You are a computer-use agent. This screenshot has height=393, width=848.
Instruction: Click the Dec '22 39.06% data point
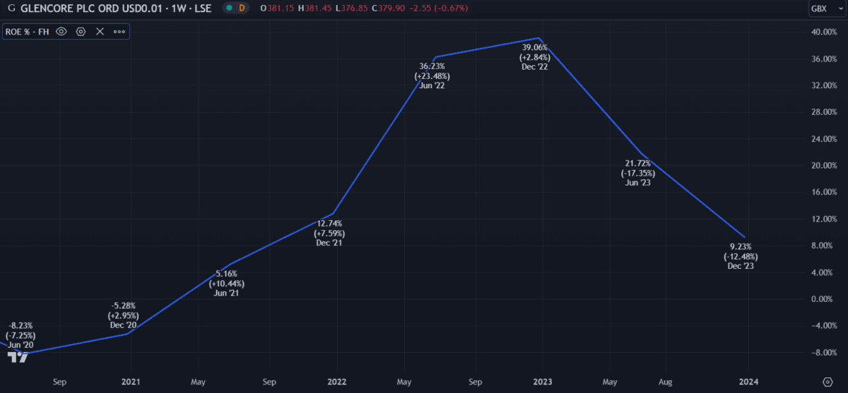point(539,38)
